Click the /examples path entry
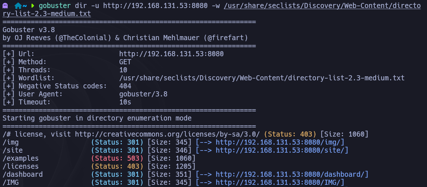 [20, 159]
